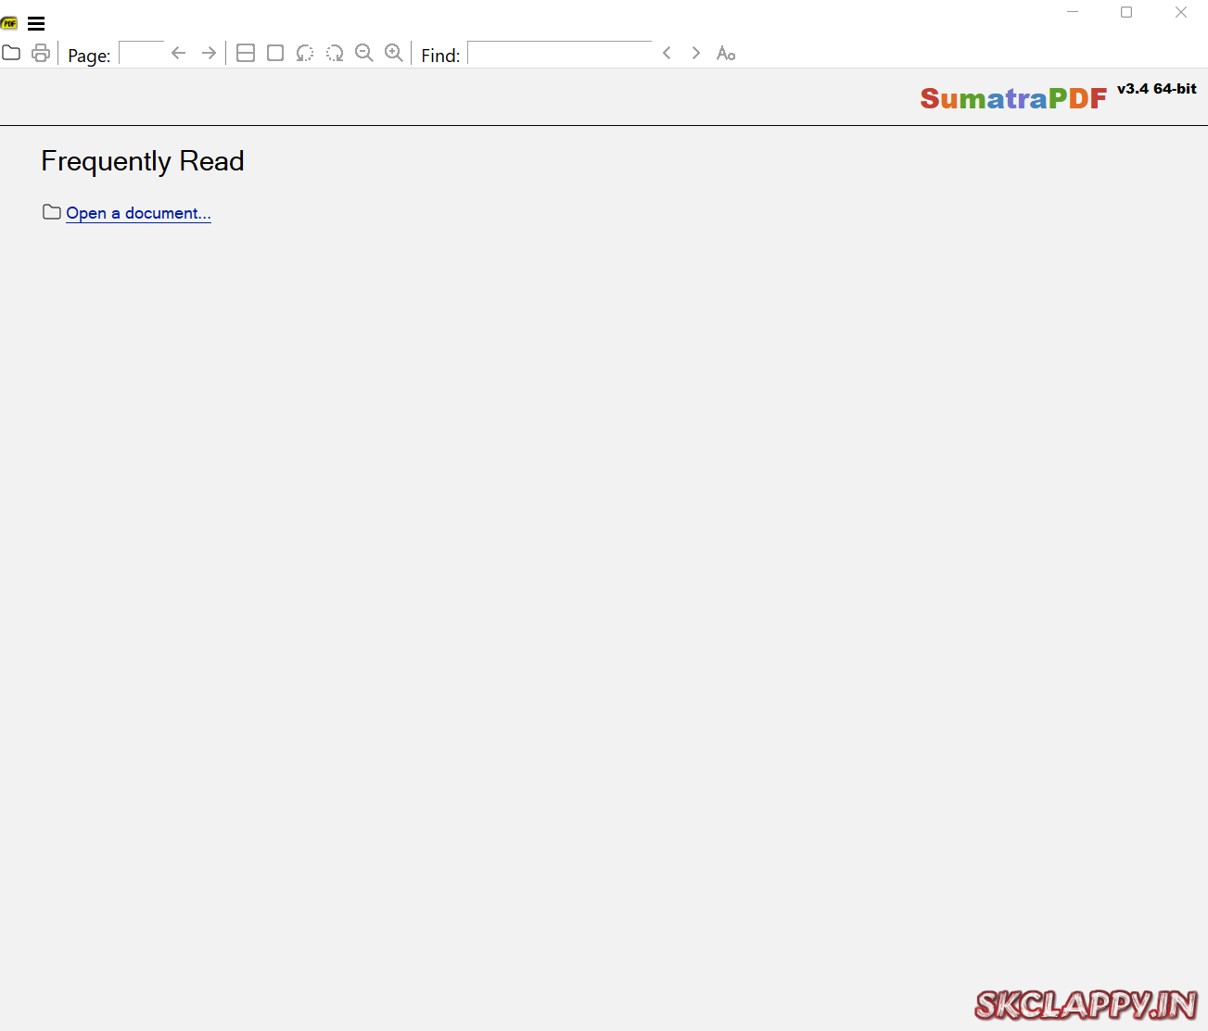Image resolution: width=1208 pixels, height=1031 pixels.
Task: Find next match chevron
Action: (x=696, y=53)
